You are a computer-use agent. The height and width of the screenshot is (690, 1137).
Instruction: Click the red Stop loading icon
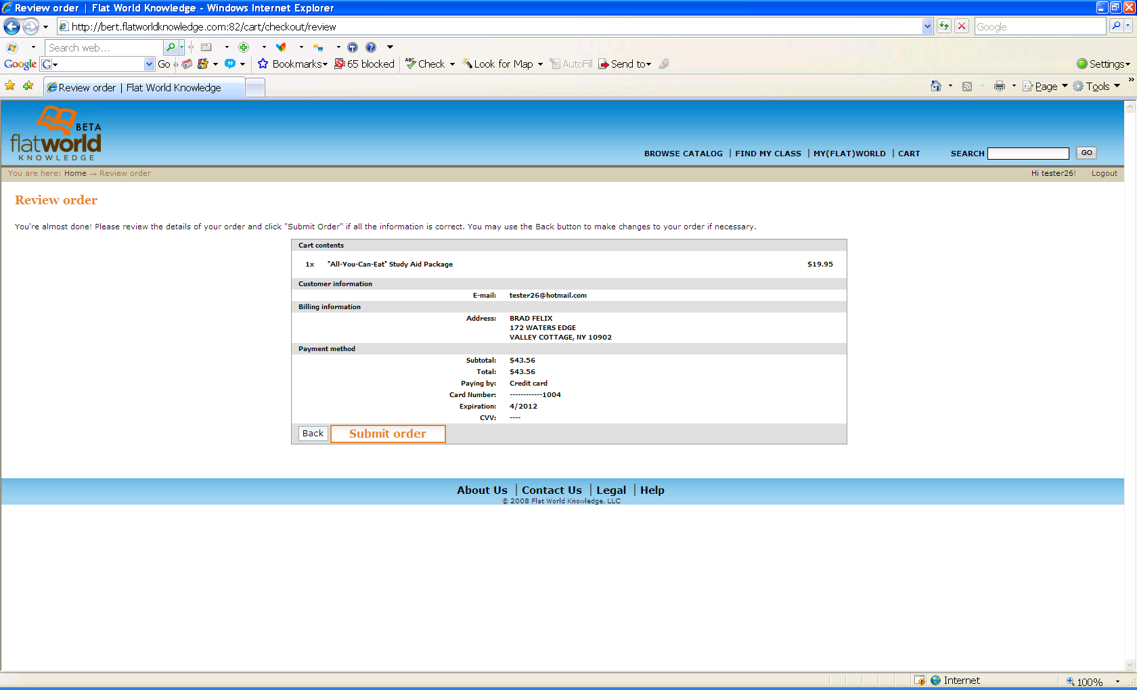[x=962, y=26]
